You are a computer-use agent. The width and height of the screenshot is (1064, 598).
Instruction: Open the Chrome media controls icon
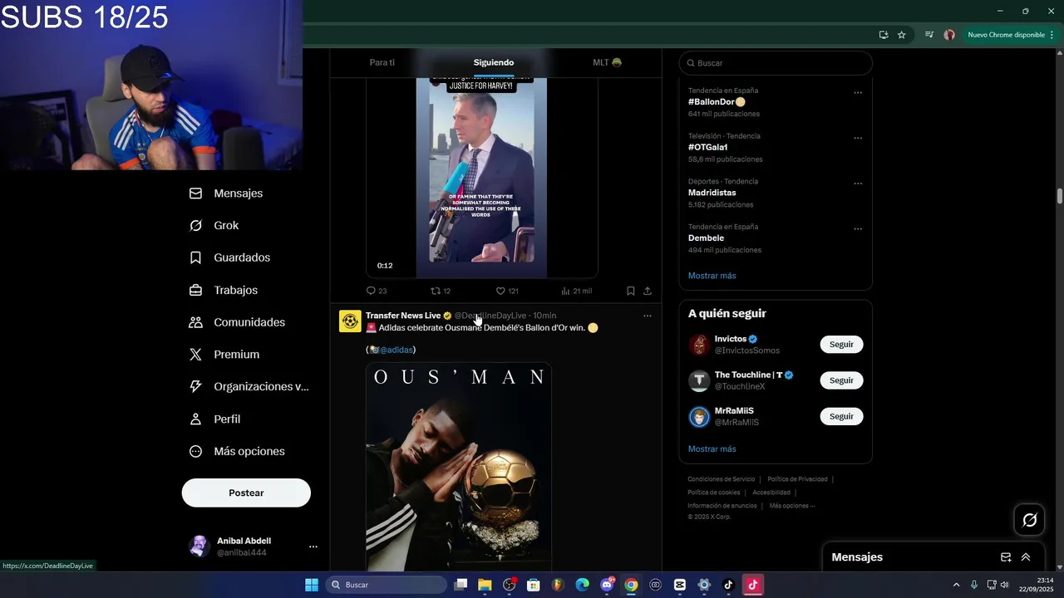pyautogui.click(x=929, y=35)
